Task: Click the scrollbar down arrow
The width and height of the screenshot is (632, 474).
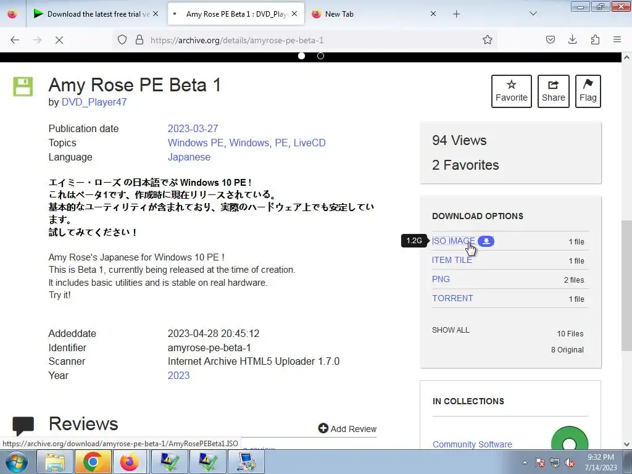Action: click(626, 444)
